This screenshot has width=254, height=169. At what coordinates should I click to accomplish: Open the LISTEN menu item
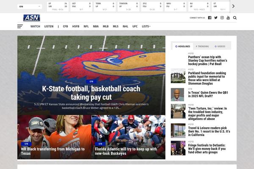tap(49, 26)
